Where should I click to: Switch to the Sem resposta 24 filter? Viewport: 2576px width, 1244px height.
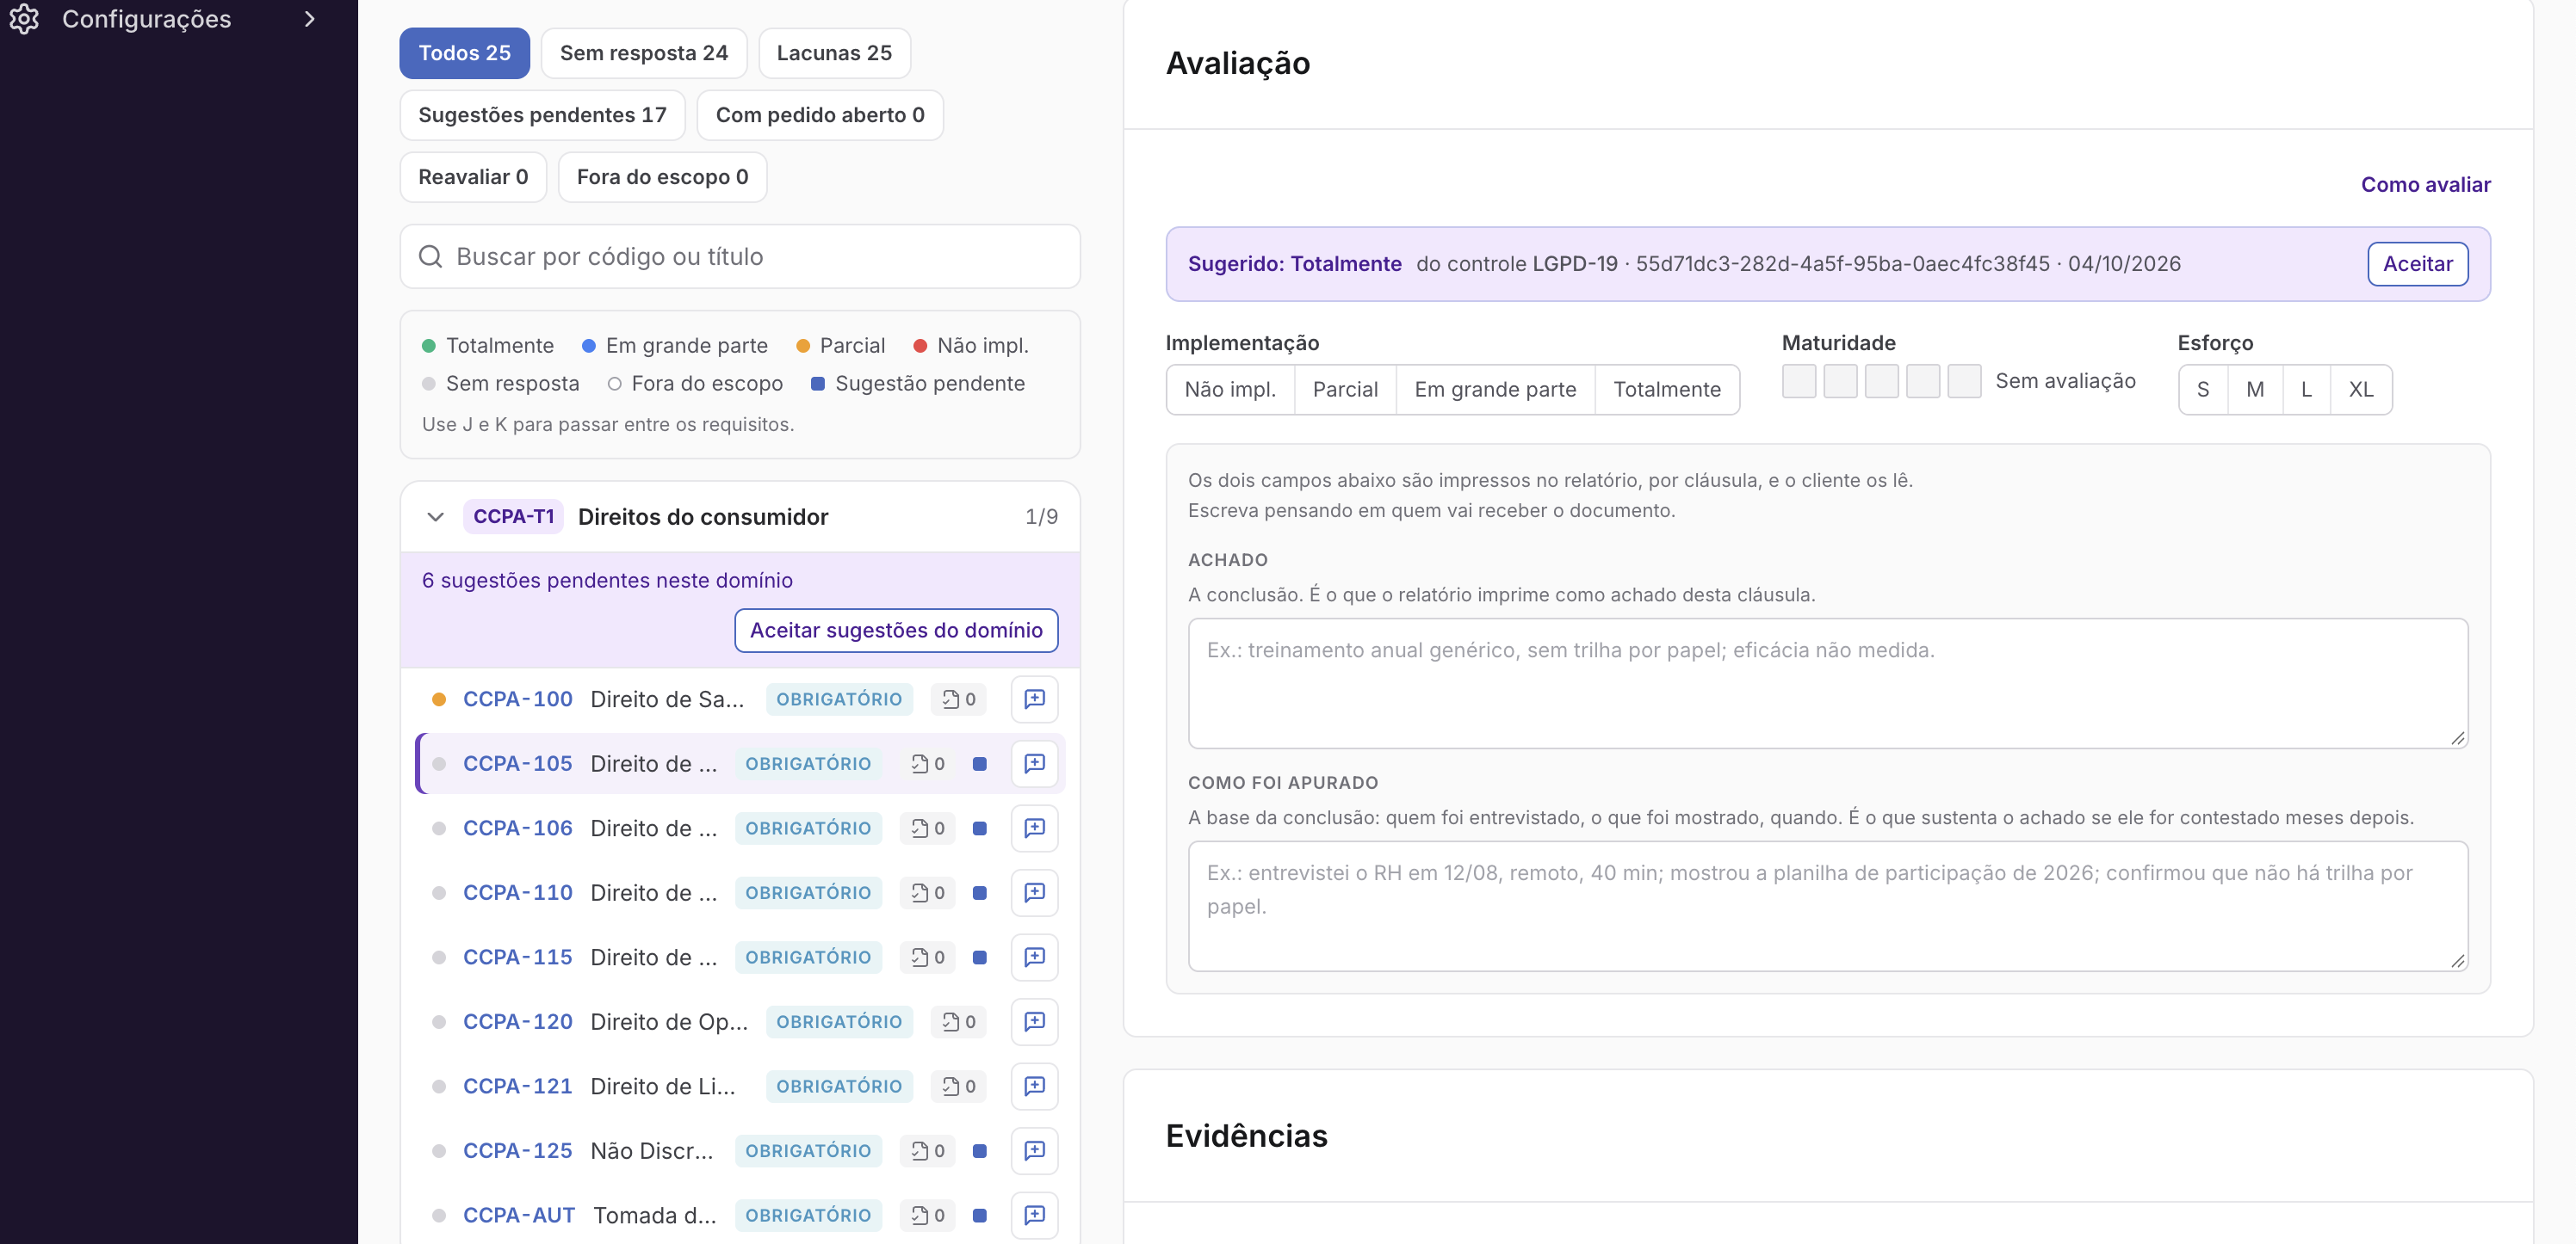pos(643,53)
